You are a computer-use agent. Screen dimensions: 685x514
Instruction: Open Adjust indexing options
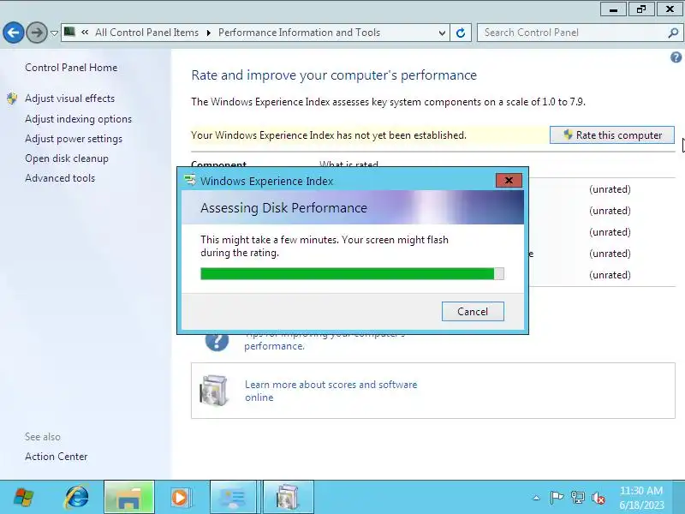pyautogui.click(x=78, y=119)
